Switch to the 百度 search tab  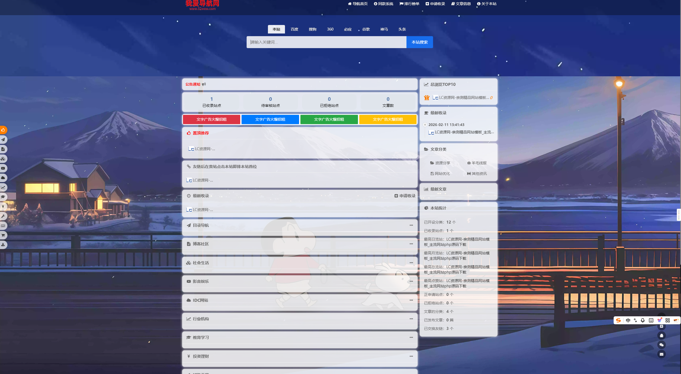tap(294, 29)
